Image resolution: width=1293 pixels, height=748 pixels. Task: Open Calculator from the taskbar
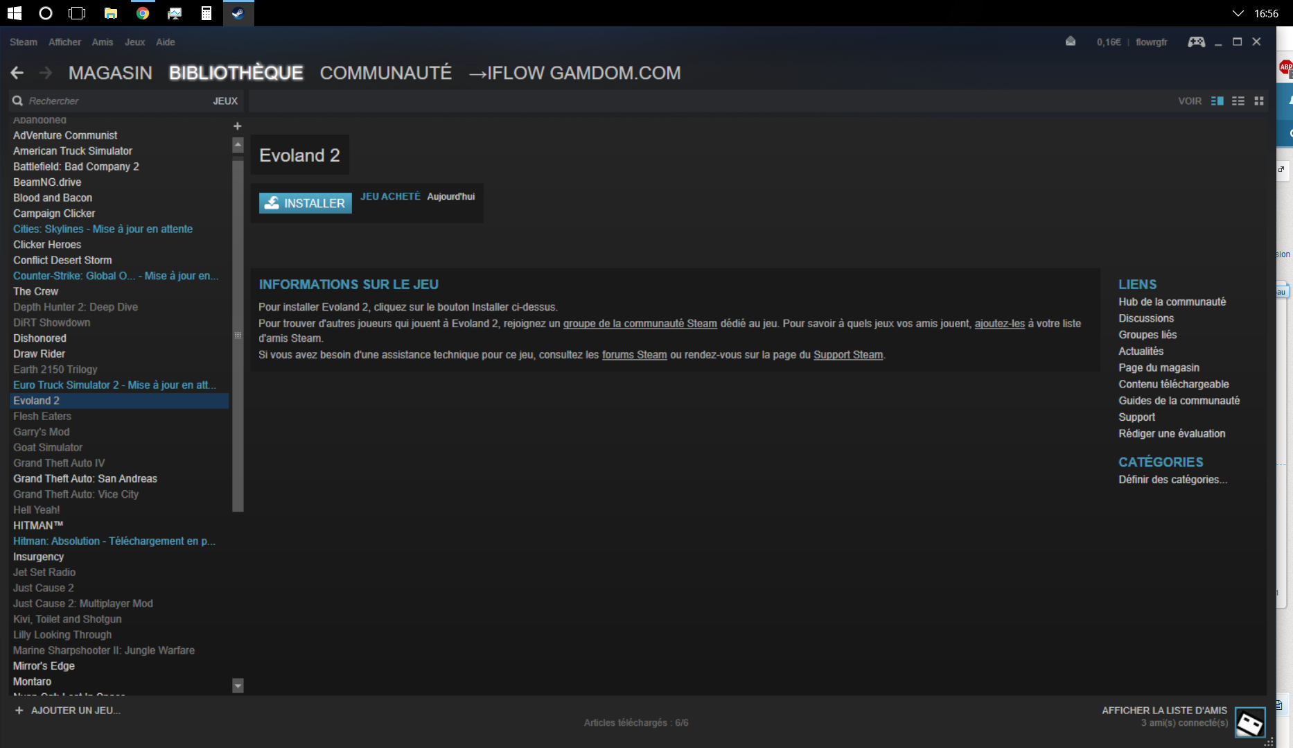(x=206, y=13)
